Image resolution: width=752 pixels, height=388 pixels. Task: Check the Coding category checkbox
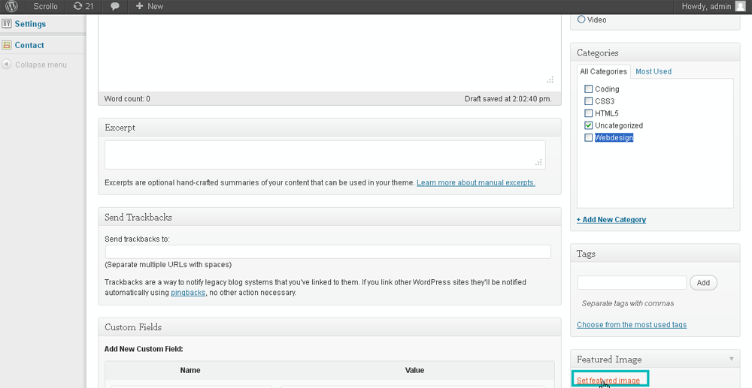coord(588,89)
